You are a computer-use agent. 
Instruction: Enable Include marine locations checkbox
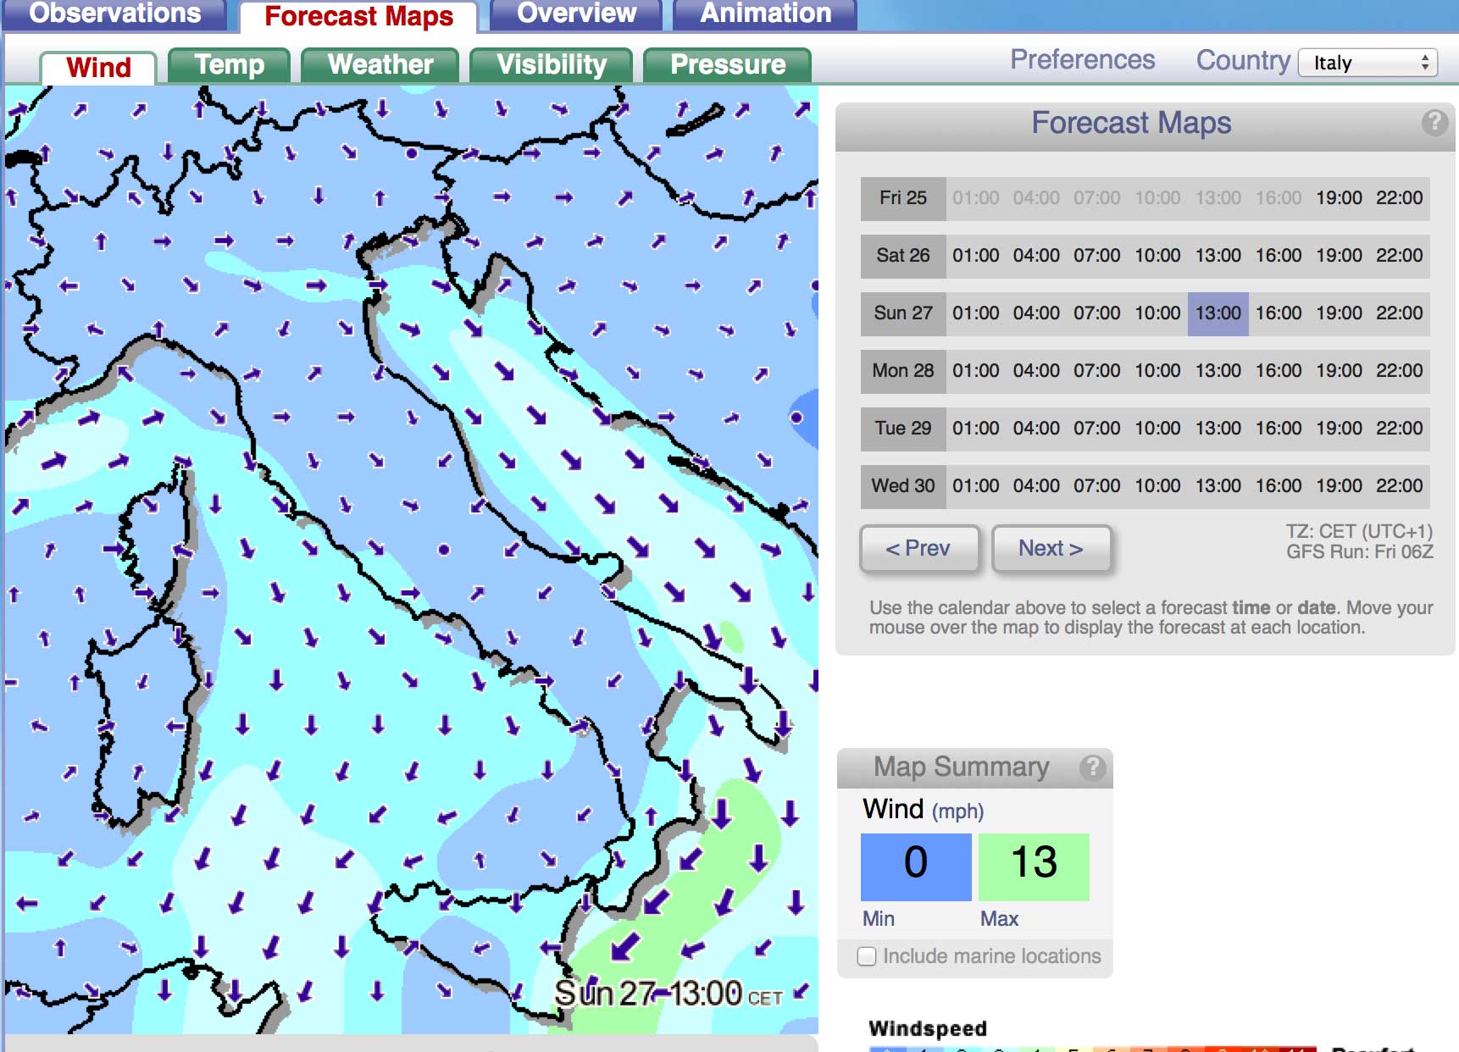[x=867, y=956]
